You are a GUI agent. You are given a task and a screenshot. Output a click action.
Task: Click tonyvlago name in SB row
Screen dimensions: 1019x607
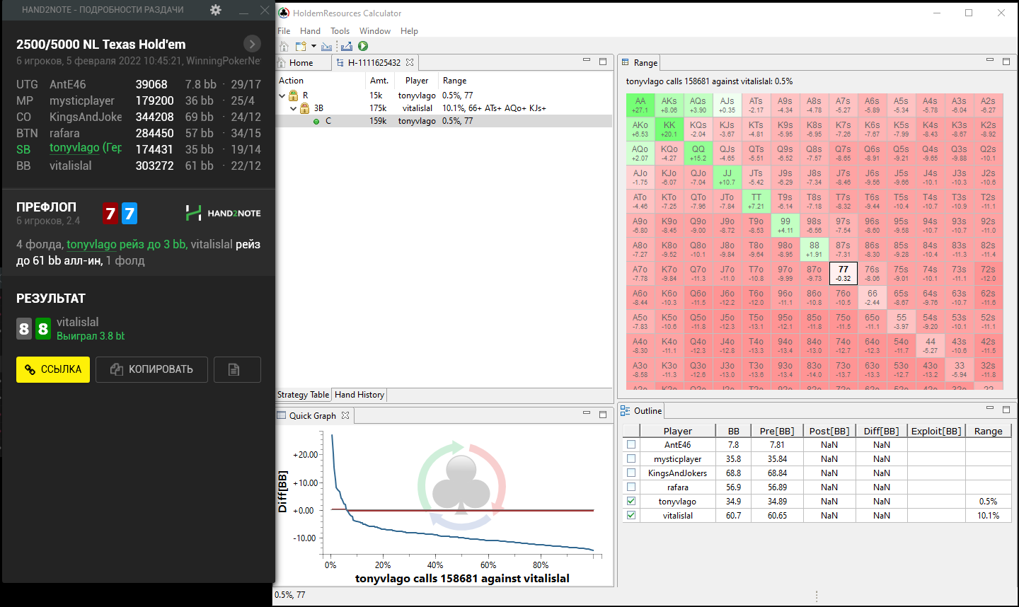point(74,148)
